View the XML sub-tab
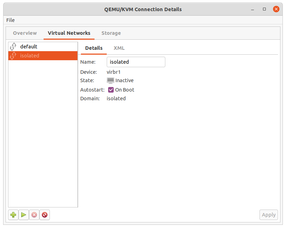The image size is (286, 228). (119, 48)
